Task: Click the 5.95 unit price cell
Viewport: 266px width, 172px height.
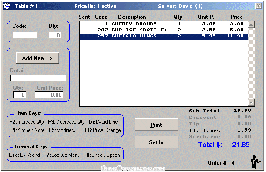Action: click(x=209, y=36)
